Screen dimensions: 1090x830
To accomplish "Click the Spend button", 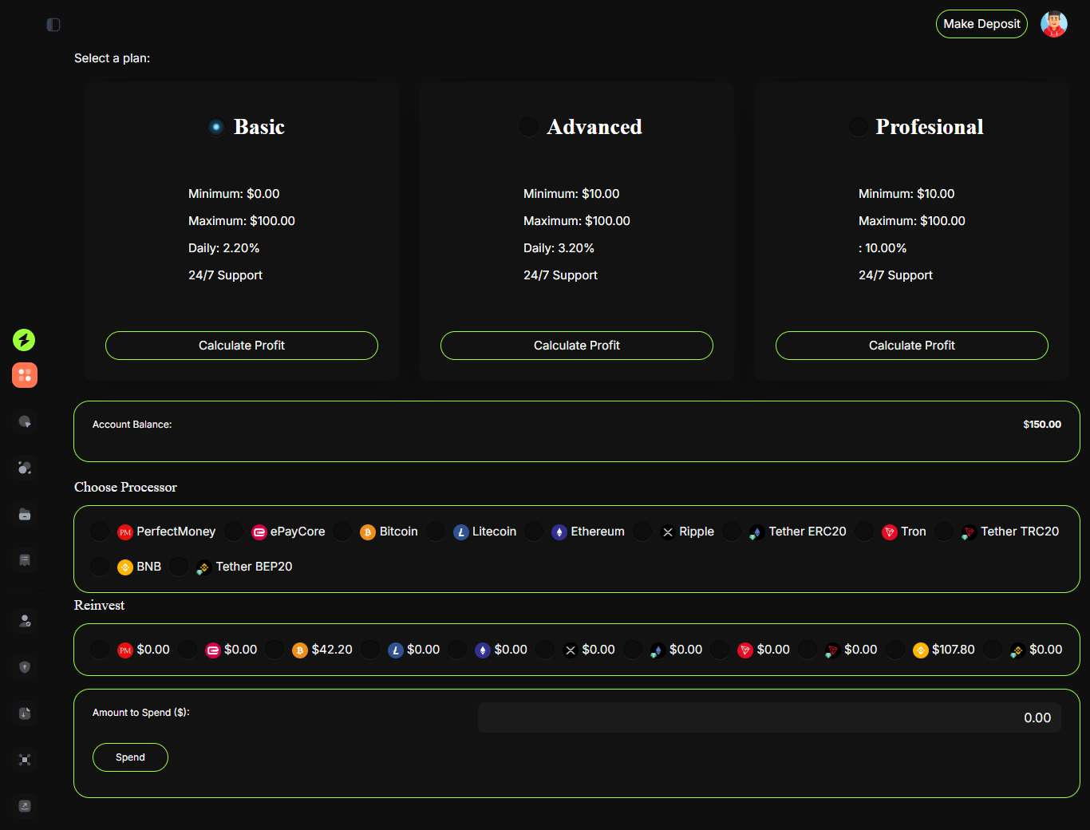I will point(130,757).
